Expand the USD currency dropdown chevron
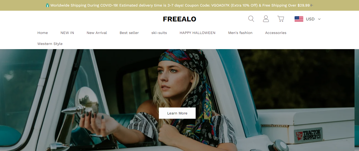Image resolution: width=359 pixels, height=151 pixels. [x=319, y=19]
